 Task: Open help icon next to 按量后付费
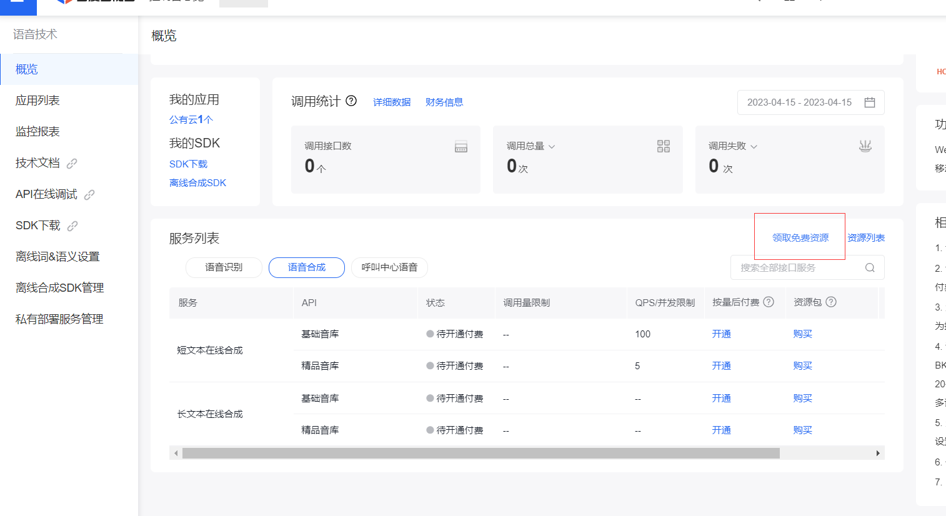769,302
